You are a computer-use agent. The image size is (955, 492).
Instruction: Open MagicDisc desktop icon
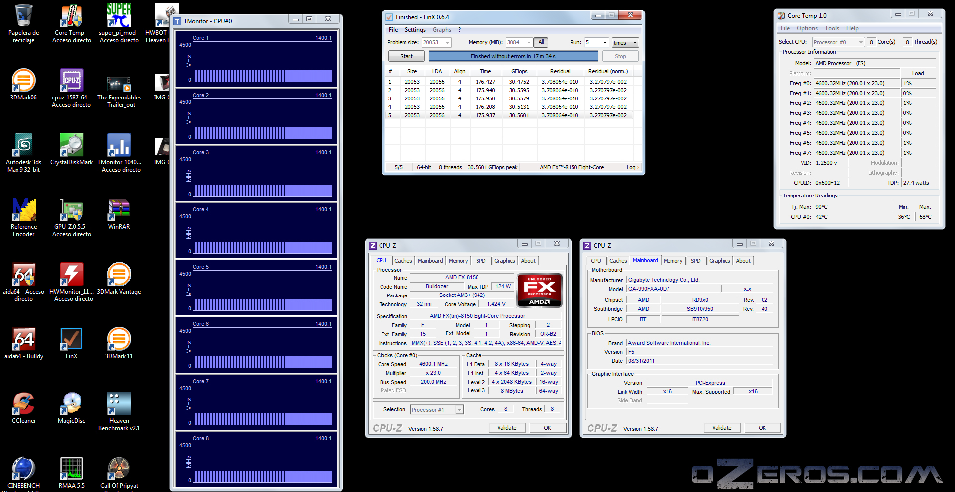click(71, 408)
